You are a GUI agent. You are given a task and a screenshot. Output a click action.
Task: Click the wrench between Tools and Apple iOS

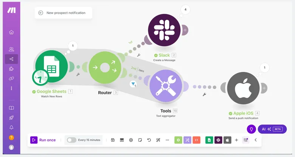point(204,95)
